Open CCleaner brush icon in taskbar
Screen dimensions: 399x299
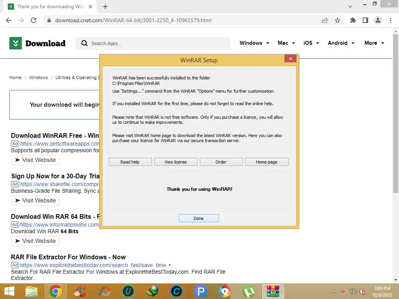[80, 291]
